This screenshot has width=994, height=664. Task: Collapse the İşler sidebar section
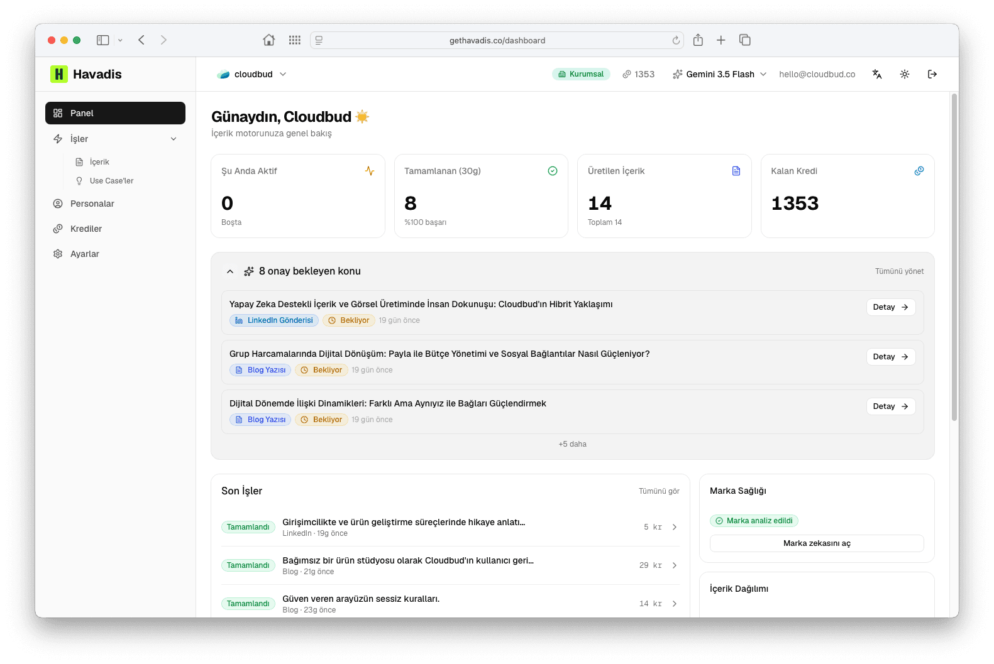115,139
